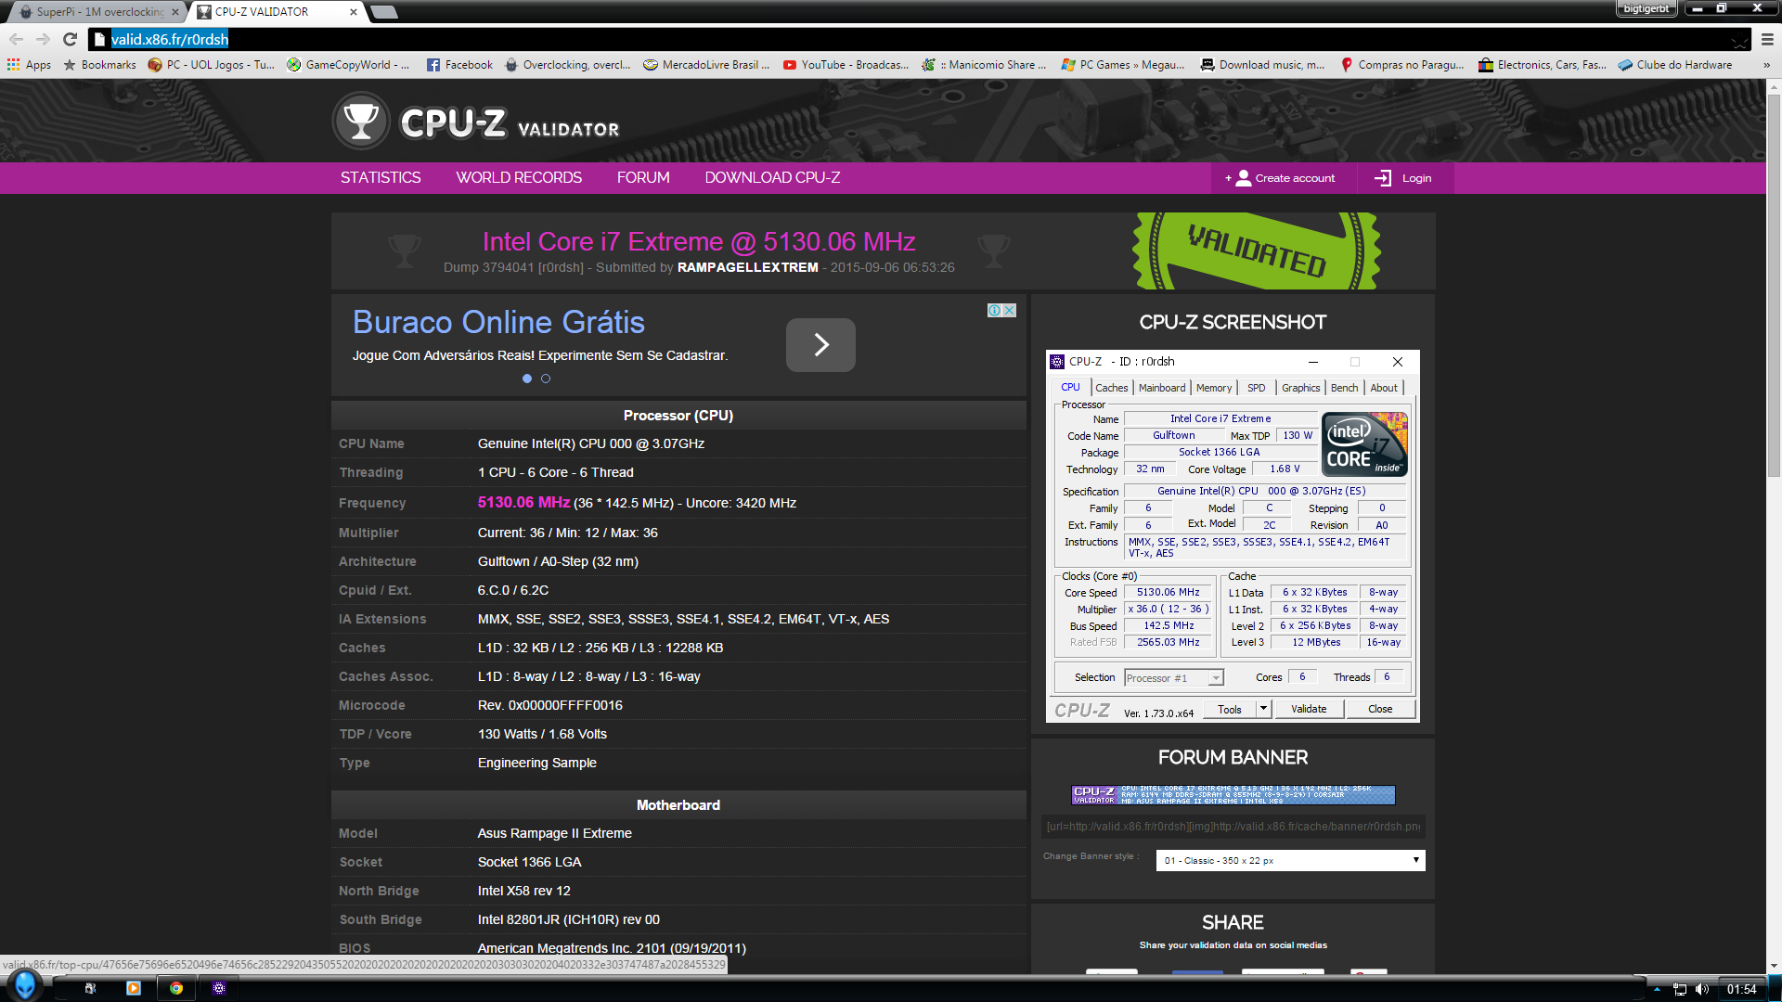Open the PC Games » Megau... bookmark
This screenshot has width=1782, height=1002.
coord(1123,65)
